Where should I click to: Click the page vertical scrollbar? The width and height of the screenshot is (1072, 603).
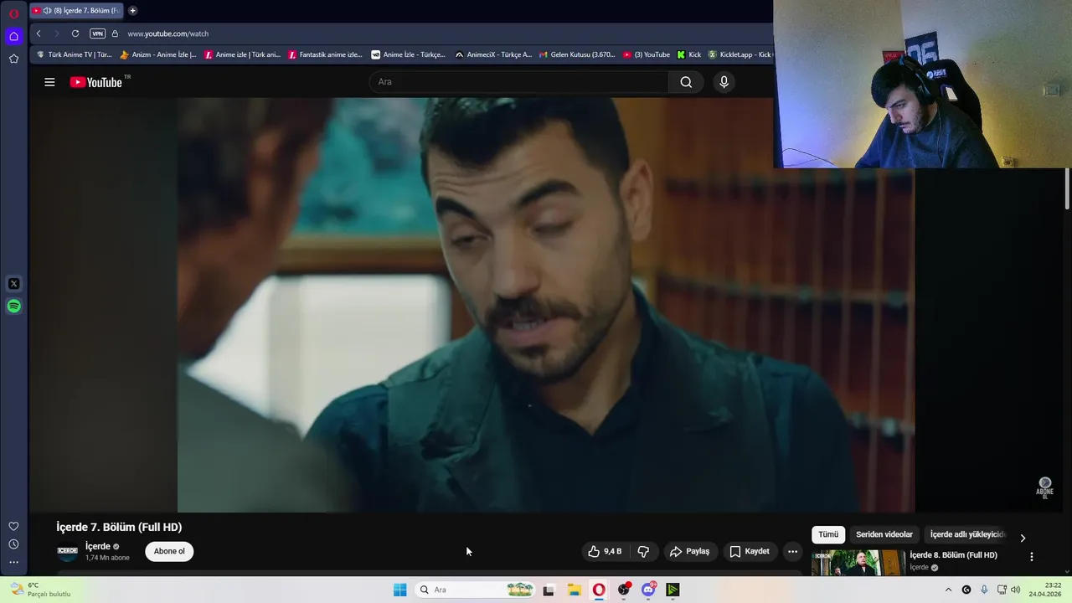click(1067, 188)
